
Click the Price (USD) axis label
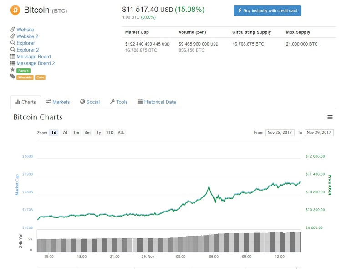[330, 185]
